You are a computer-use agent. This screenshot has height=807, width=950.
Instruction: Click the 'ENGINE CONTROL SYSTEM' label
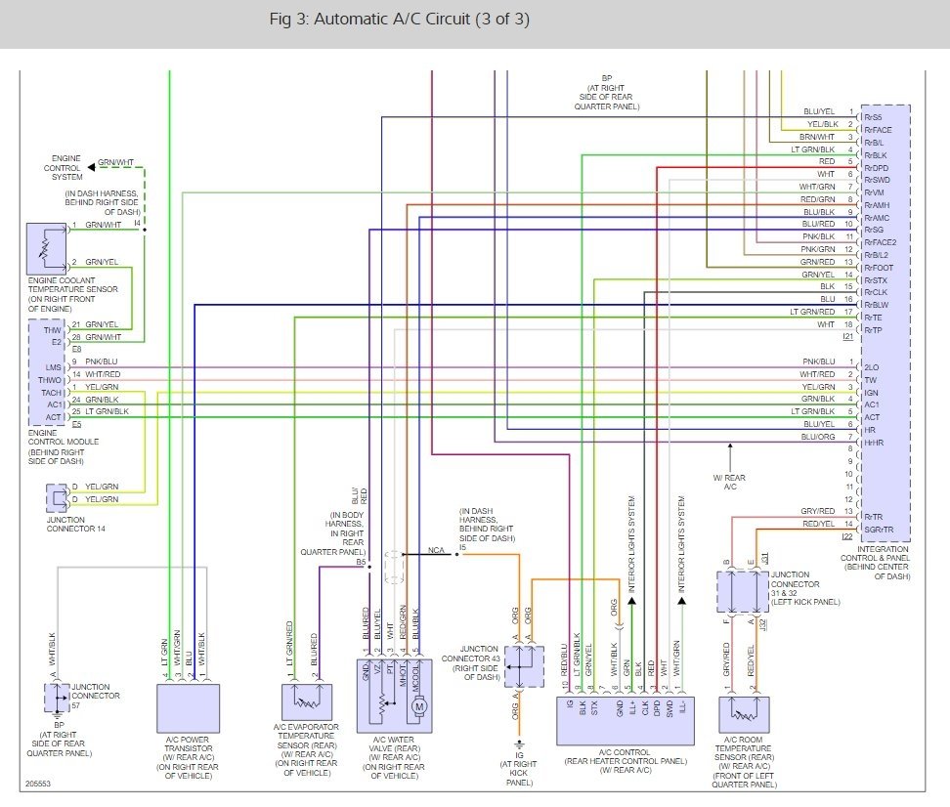63,168
